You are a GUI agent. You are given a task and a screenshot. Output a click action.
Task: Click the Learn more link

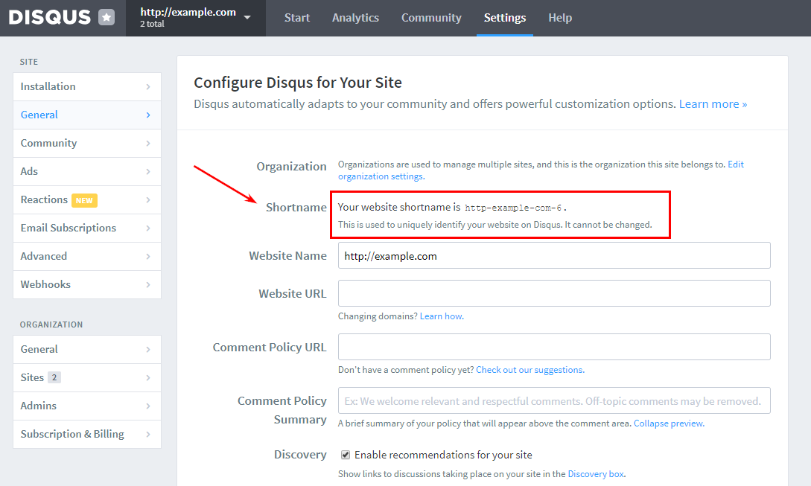click(713, 104)
